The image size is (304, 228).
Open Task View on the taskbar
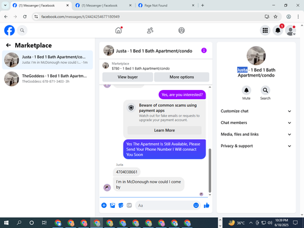point(44,223)
